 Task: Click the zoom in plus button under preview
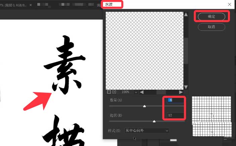pos(114,92)
